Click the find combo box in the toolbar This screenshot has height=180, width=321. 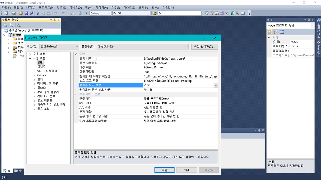click(180, 13)
